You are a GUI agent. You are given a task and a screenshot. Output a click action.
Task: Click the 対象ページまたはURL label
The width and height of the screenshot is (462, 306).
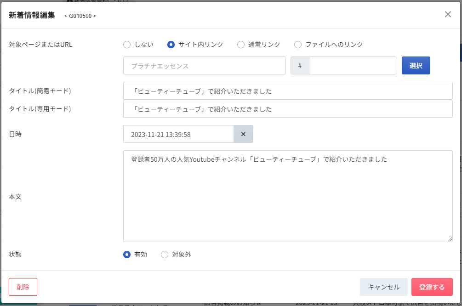(40, 45)
